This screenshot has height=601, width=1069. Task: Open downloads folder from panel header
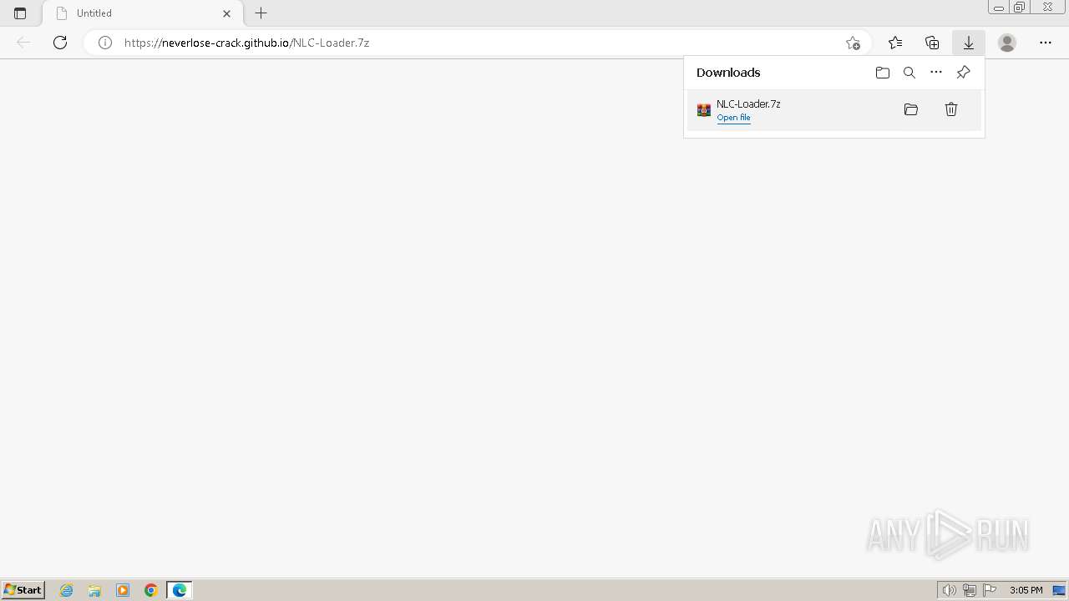tap(883, 73)
